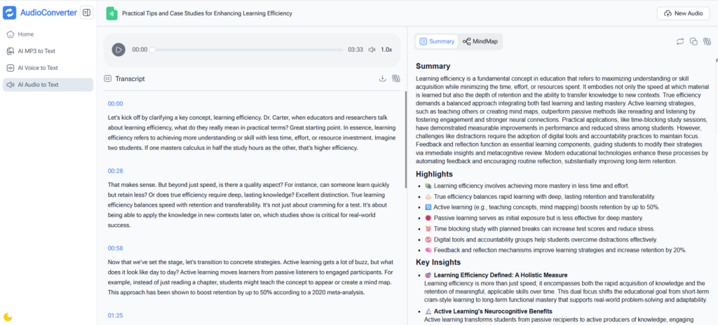
Task: Jump to the 00:28 transcript timestamp
Action: pos(115,171)
